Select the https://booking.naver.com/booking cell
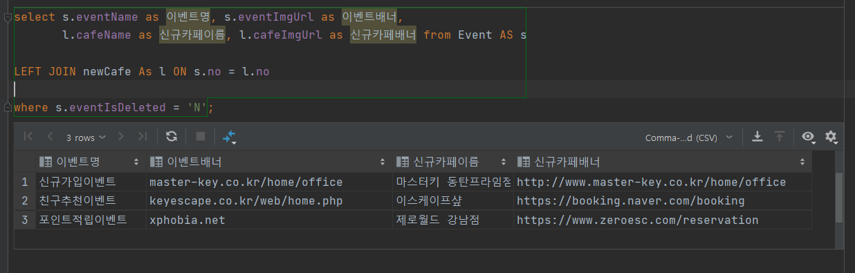This screenshot has width=855, height=273. tap(662, 201)
